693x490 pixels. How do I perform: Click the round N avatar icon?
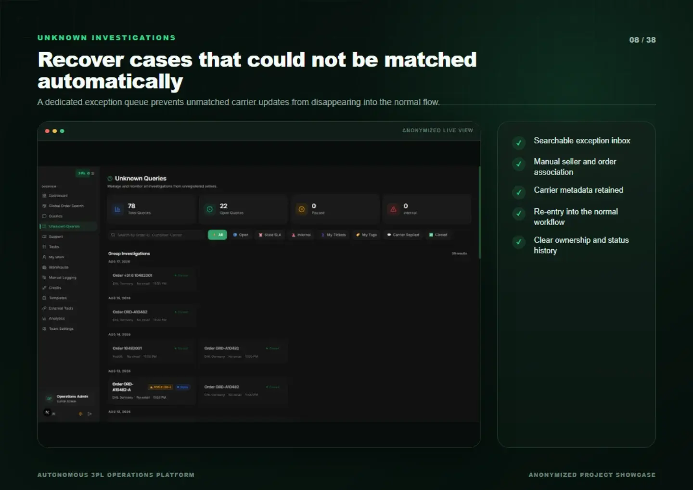point(47,413)
